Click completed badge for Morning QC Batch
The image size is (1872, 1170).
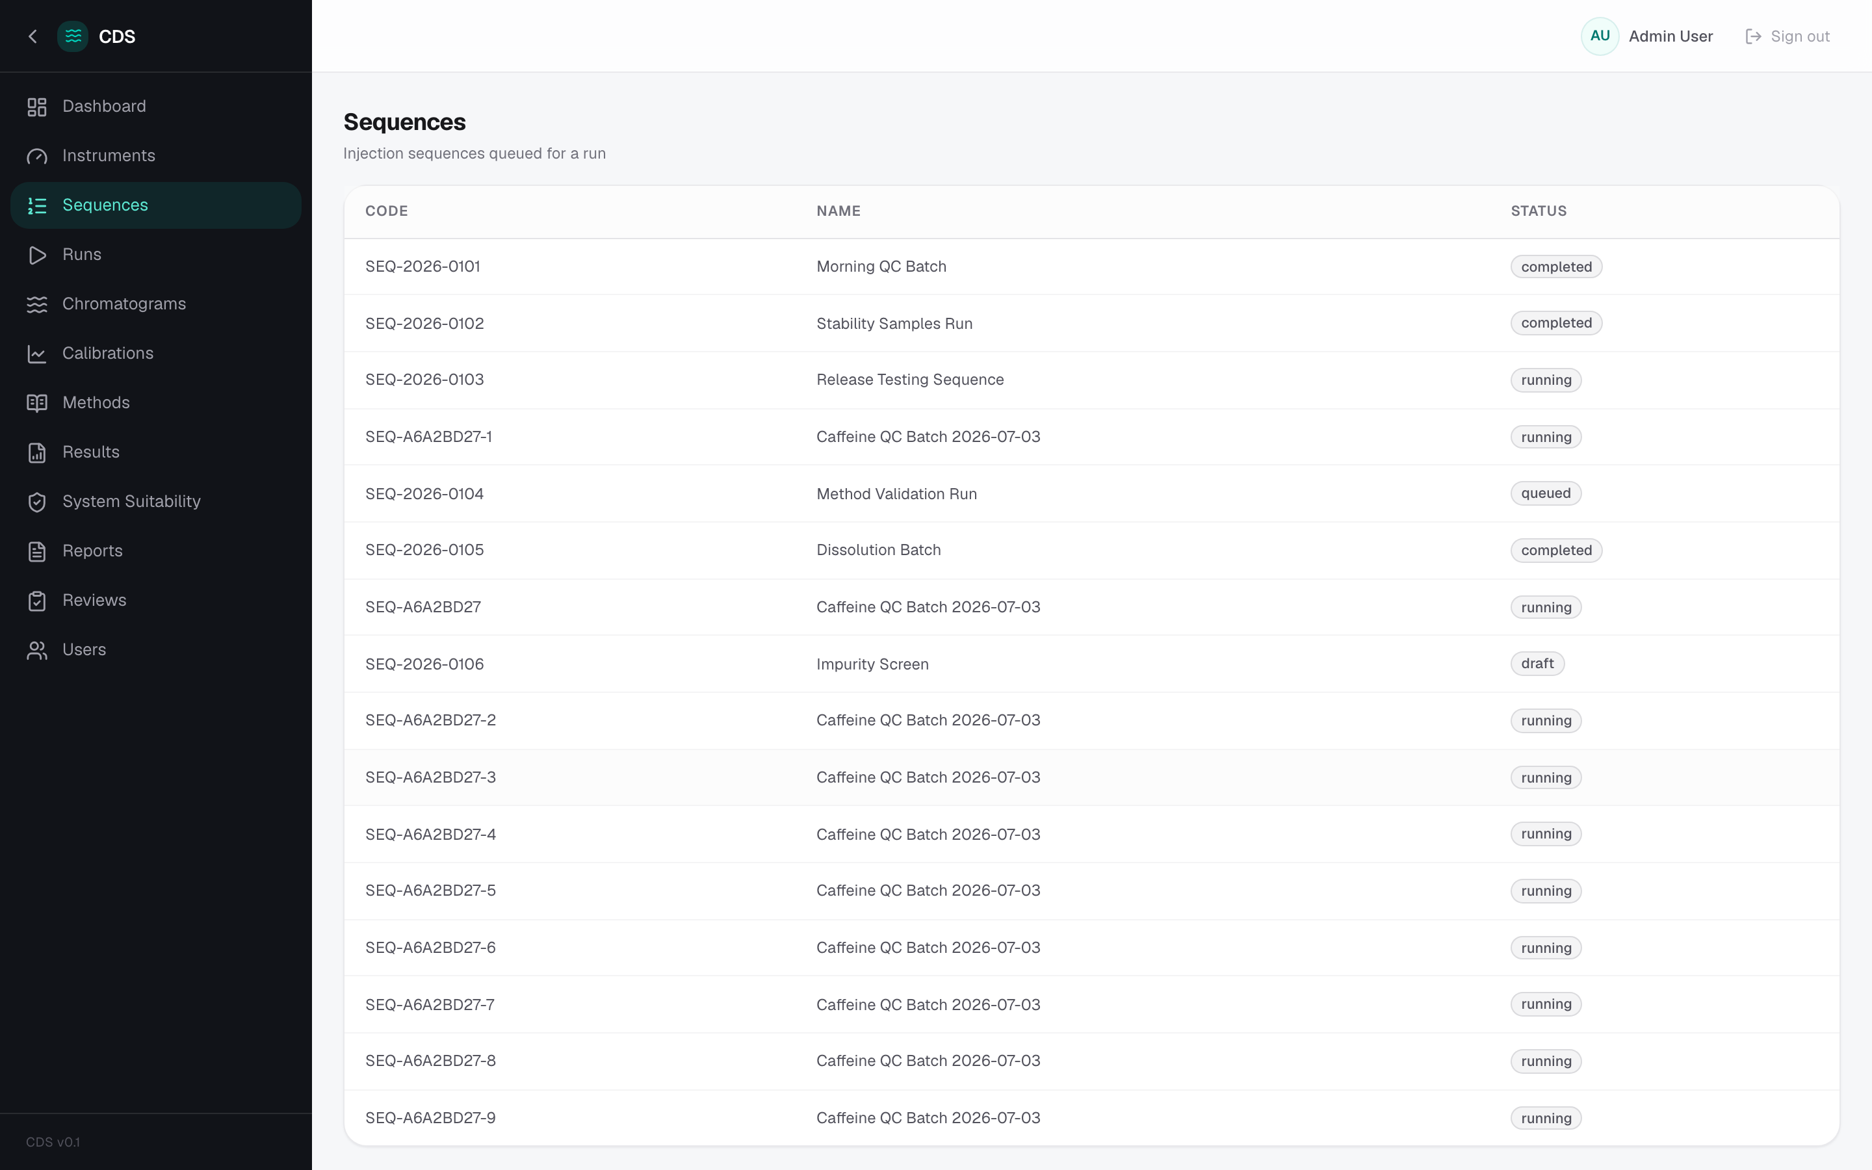(x=1556, y=267)
